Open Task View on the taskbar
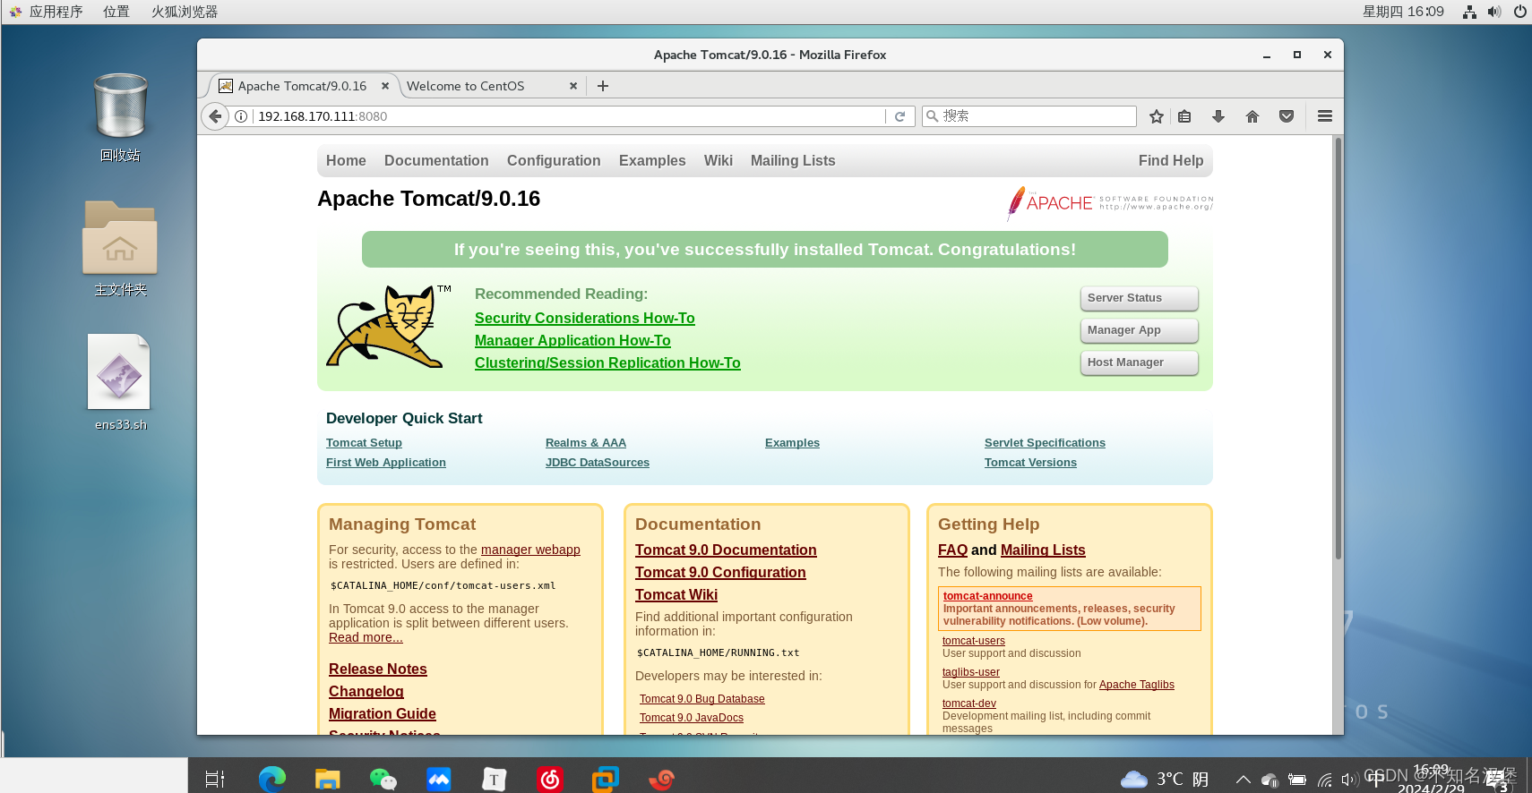 coord(215,779)
